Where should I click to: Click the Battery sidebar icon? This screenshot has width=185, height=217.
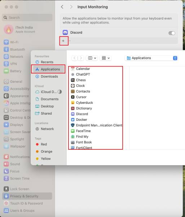(6, 71)
